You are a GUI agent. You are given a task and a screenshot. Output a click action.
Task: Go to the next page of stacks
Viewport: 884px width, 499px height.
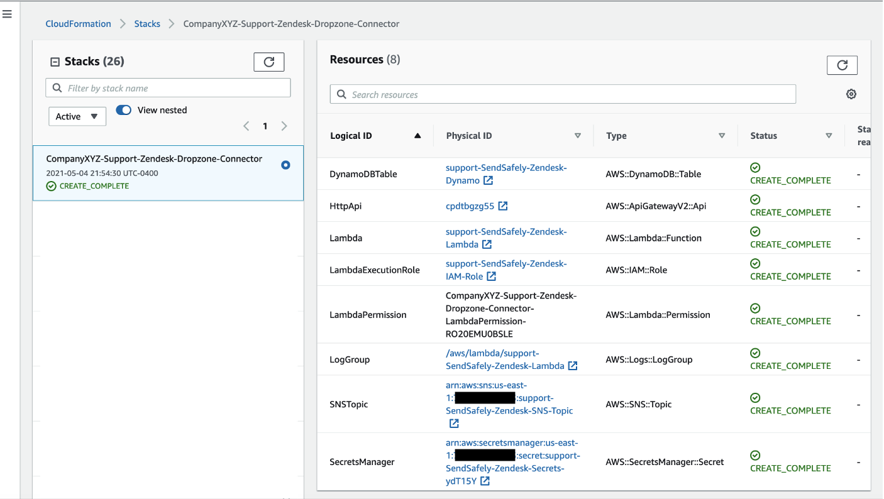284,126
